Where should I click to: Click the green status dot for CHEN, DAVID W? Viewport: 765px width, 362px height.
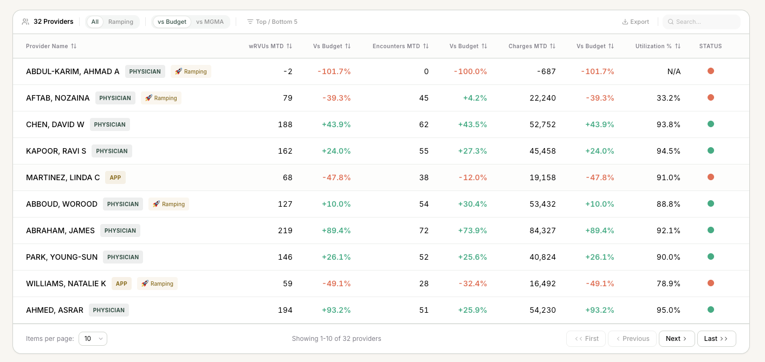(711, 124)
